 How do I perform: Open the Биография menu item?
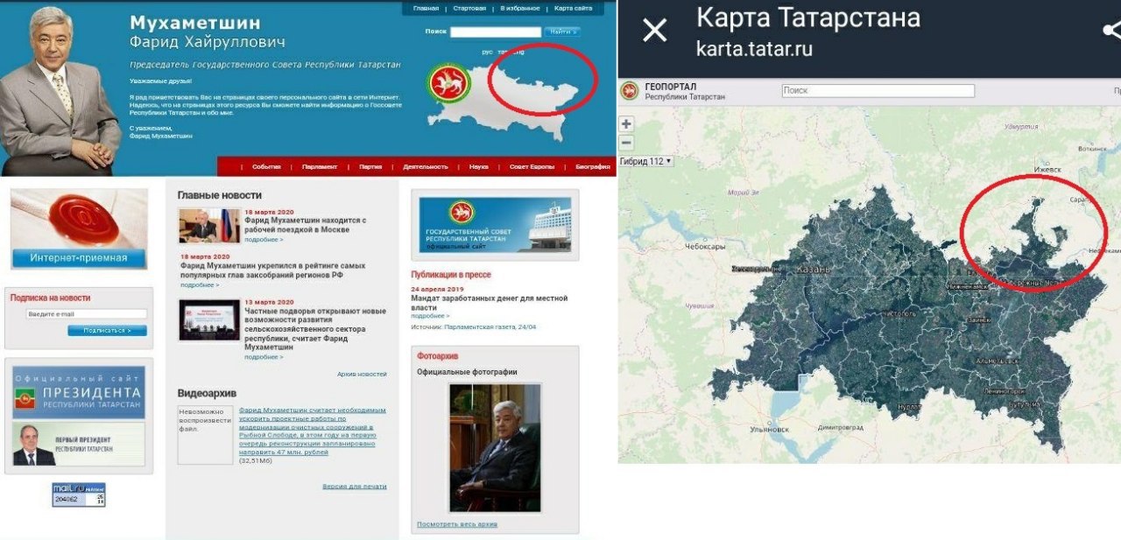[593, 166]
